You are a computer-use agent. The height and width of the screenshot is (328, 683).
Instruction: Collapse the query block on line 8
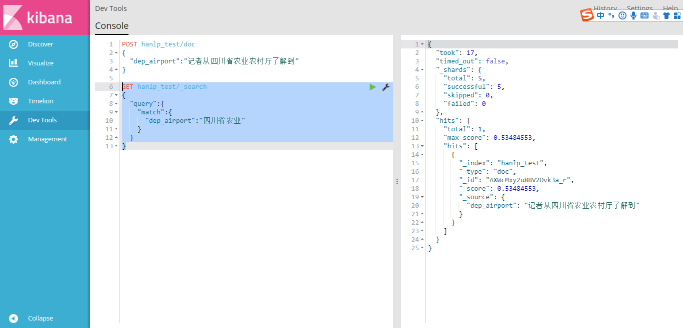click(x=115, y=103)
